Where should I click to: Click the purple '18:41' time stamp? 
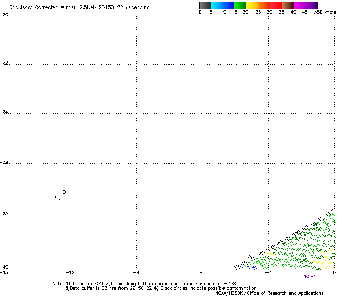click(x=310, y=276)
